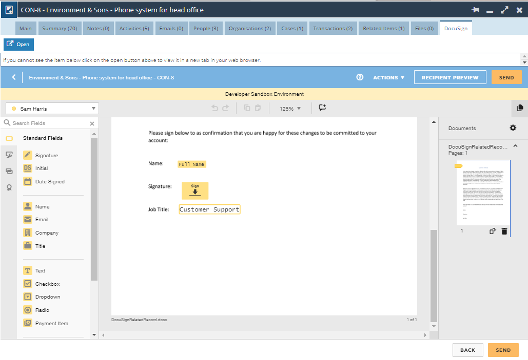View the Organisations (2) tab
Image resolution: width=528 pixels, height=360 pixels.
click(x=250, y=29)
